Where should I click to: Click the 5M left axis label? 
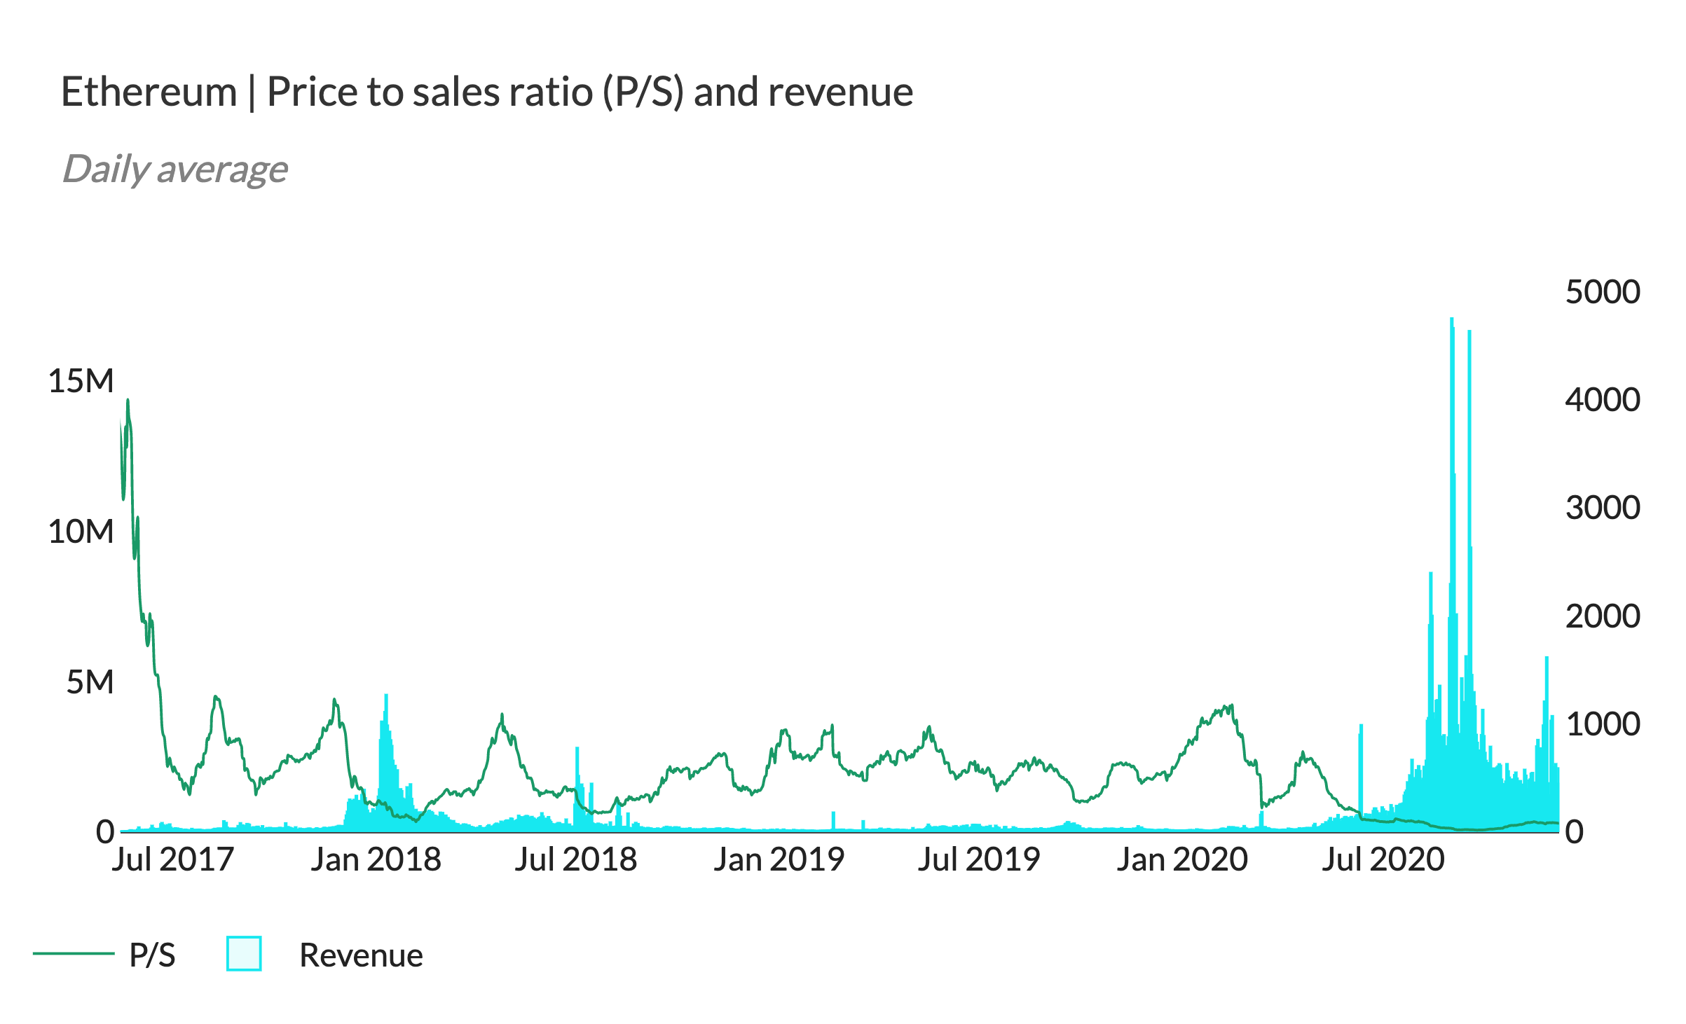(90, 681)
